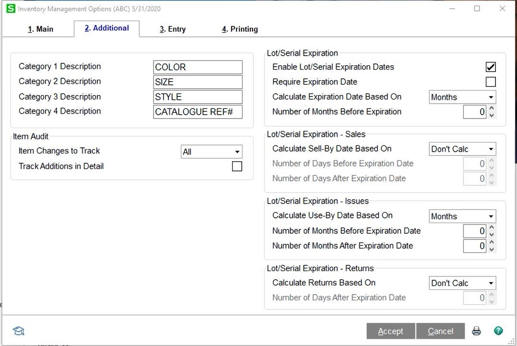
Task: Disable Enable Lot/Serial Expiration Dates
Action: tap(490, 67)
